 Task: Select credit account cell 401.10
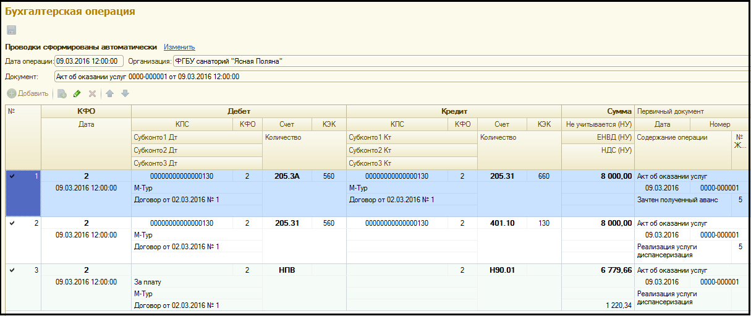point(502,223)
